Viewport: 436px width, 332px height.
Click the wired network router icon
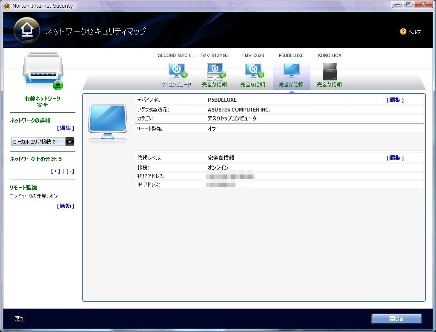43,71
